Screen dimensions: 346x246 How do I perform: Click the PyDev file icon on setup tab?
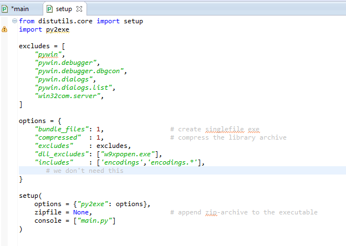(x=49, y=9)
